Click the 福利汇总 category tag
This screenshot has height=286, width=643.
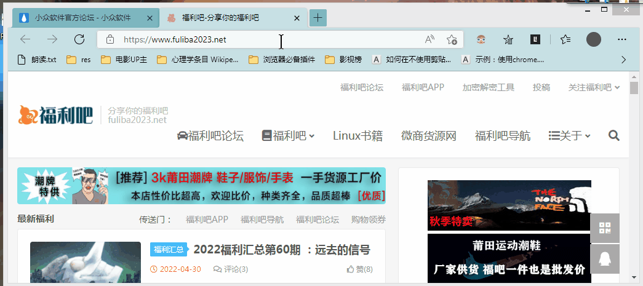pos(169,249)
